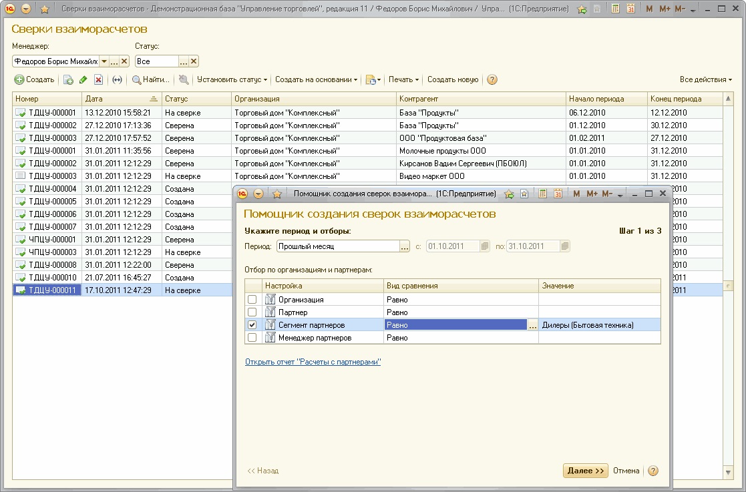Click the list scrollbar down arrow

(728, 472)
